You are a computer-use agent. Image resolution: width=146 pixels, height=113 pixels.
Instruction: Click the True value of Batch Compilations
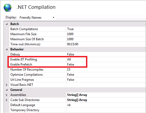(70, 29)
